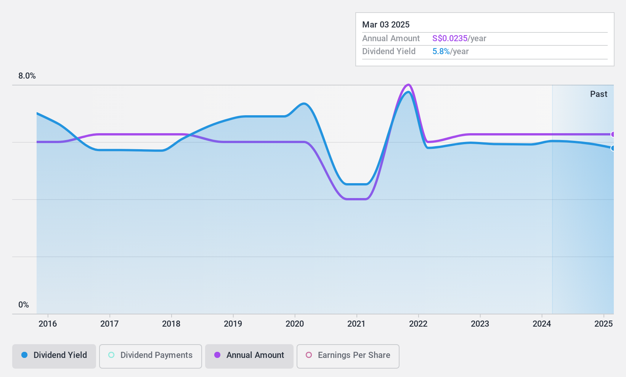Viewport: 626px width, 377px height.
Task: Click the S$0.0235/year annual amount value
Action: 459,39
